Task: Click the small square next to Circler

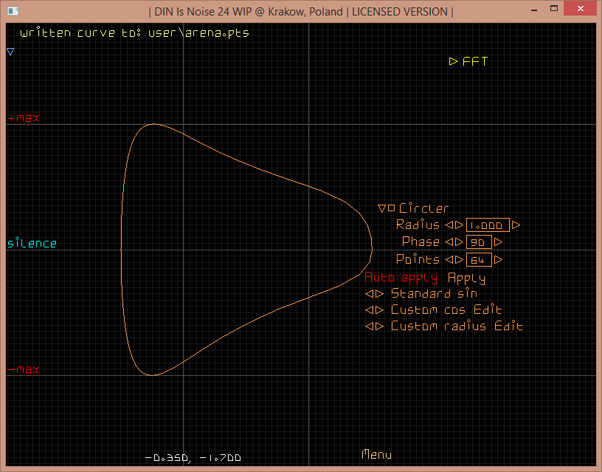Action: (391, 209)
